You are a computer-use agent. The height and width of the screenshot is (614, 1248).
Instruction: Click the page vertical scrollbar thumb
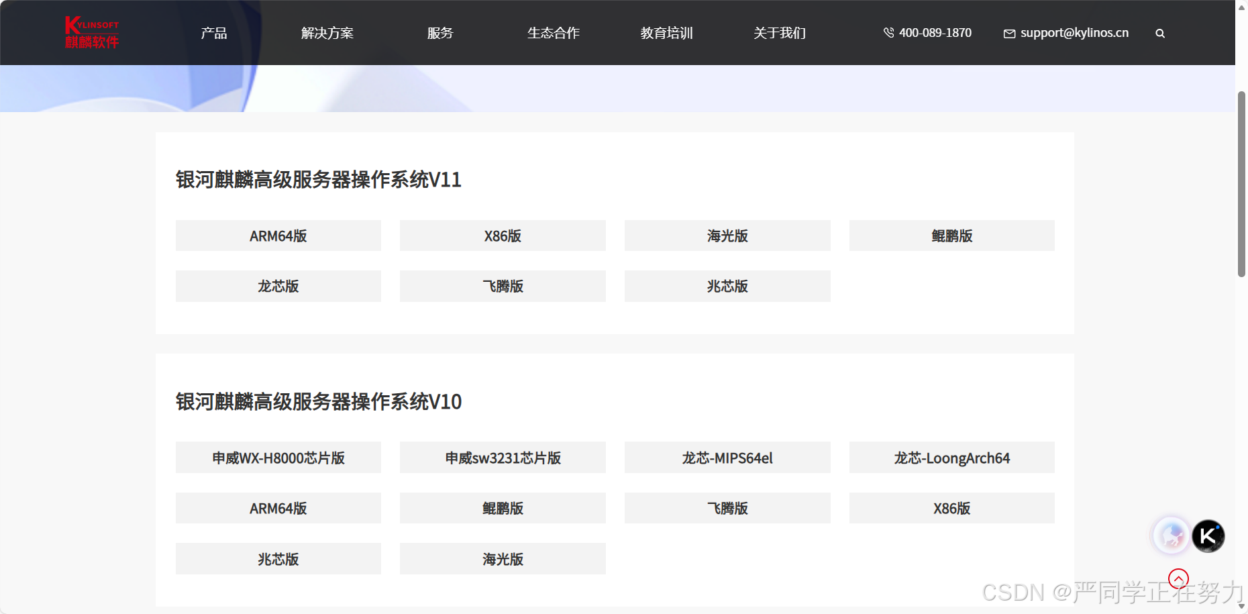(1241, 185)
